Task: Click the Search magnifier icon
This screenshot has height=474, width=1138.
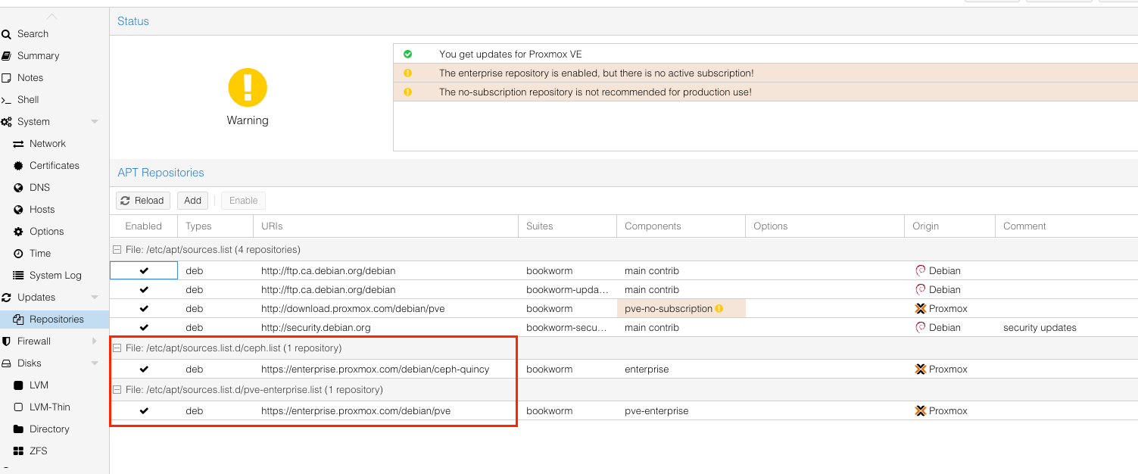Action: (x=6, y=34)
